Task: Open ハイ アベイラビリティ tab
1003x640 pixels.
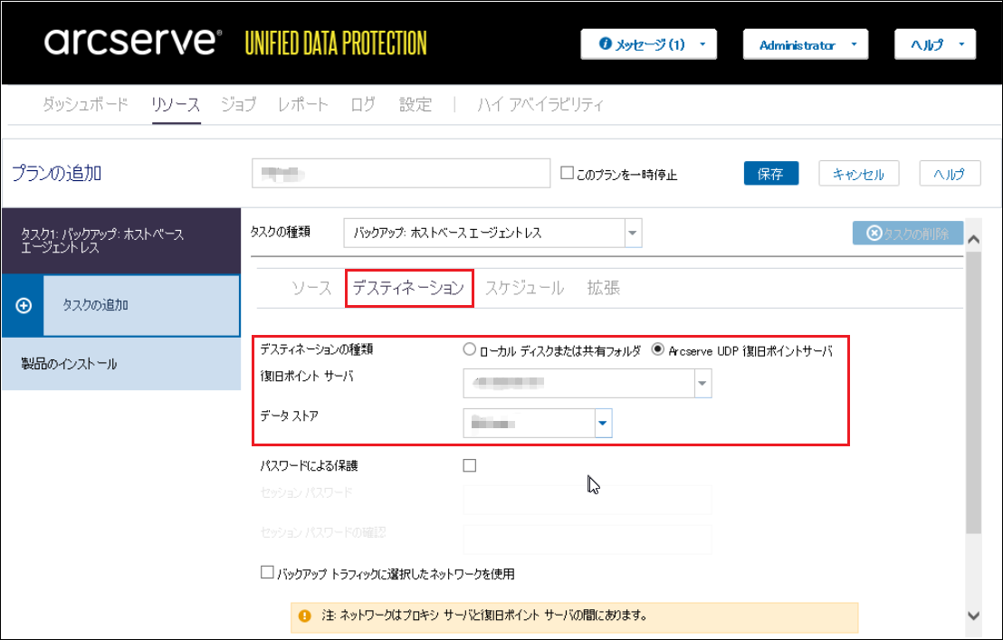Action: click(540, 104)
